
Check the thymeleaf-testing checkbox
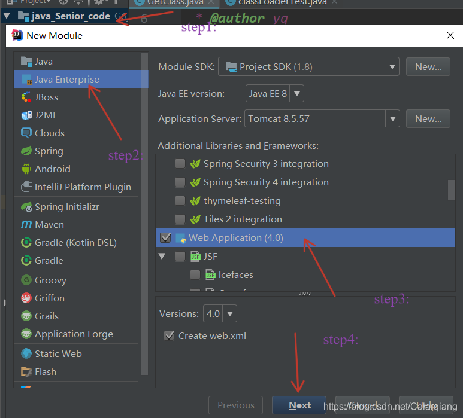point(180,201)
